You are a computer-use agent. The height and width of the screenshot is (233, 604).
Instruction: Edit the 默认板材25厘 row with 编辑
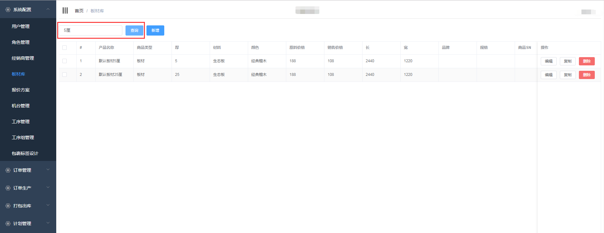[548, 75]
